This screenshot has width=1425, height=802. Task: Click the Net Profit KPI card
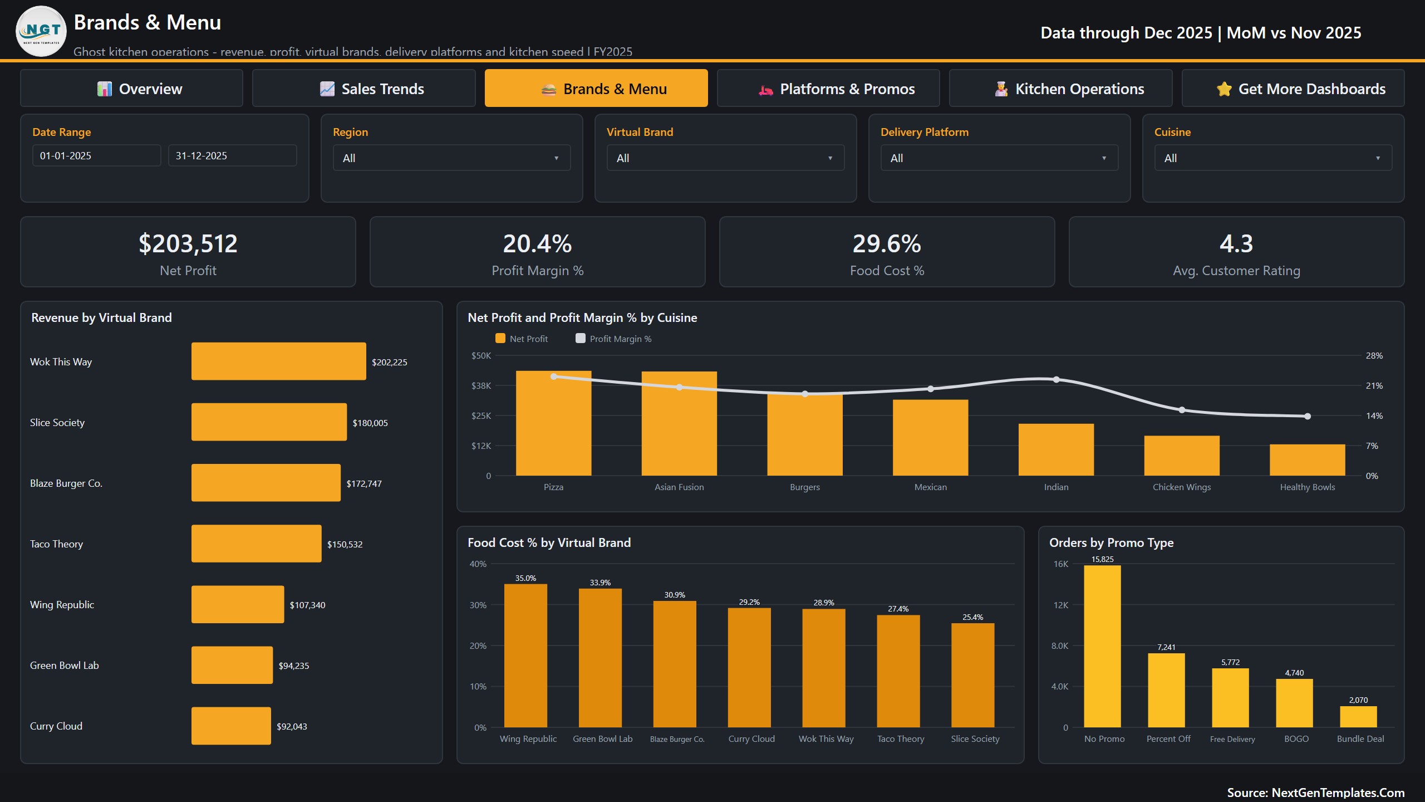click(x=188, y=252)
